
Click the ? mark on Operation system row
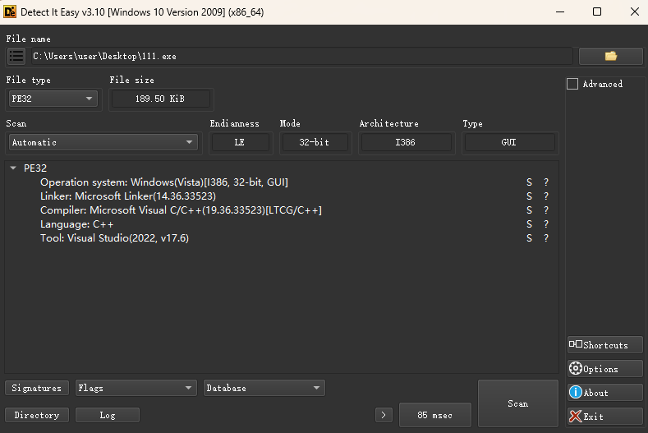(x=546, y=182)
